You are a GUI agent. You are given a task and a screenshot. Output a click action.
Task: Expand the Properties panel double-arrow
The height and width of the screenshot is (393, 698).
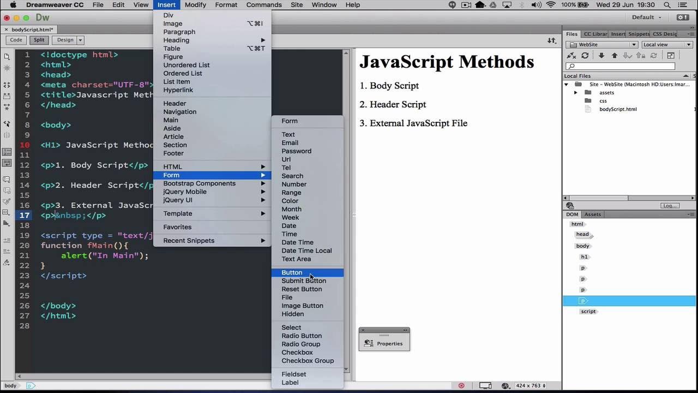405,330
